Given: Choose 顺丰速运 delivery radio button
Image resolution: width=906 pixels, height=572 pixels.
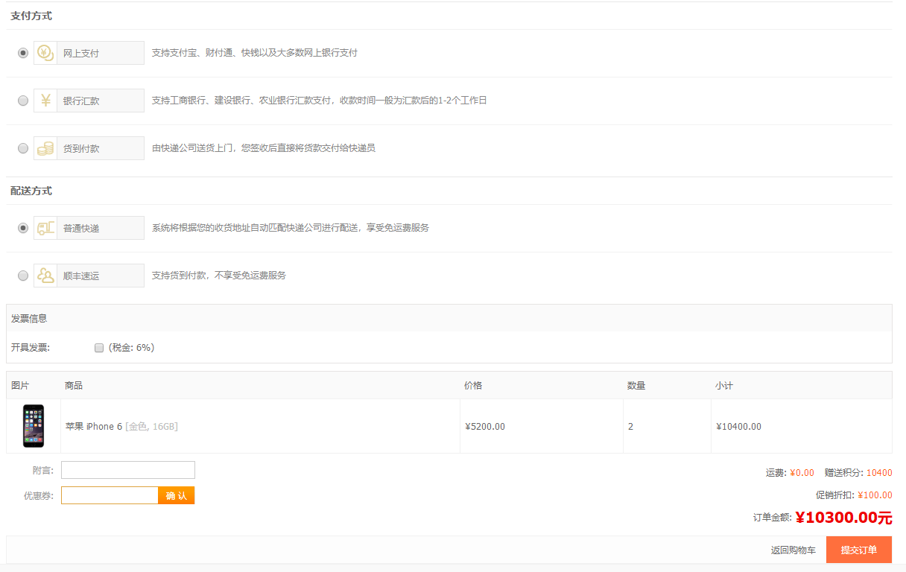Looking at the screenshot, I should (23, 276).
